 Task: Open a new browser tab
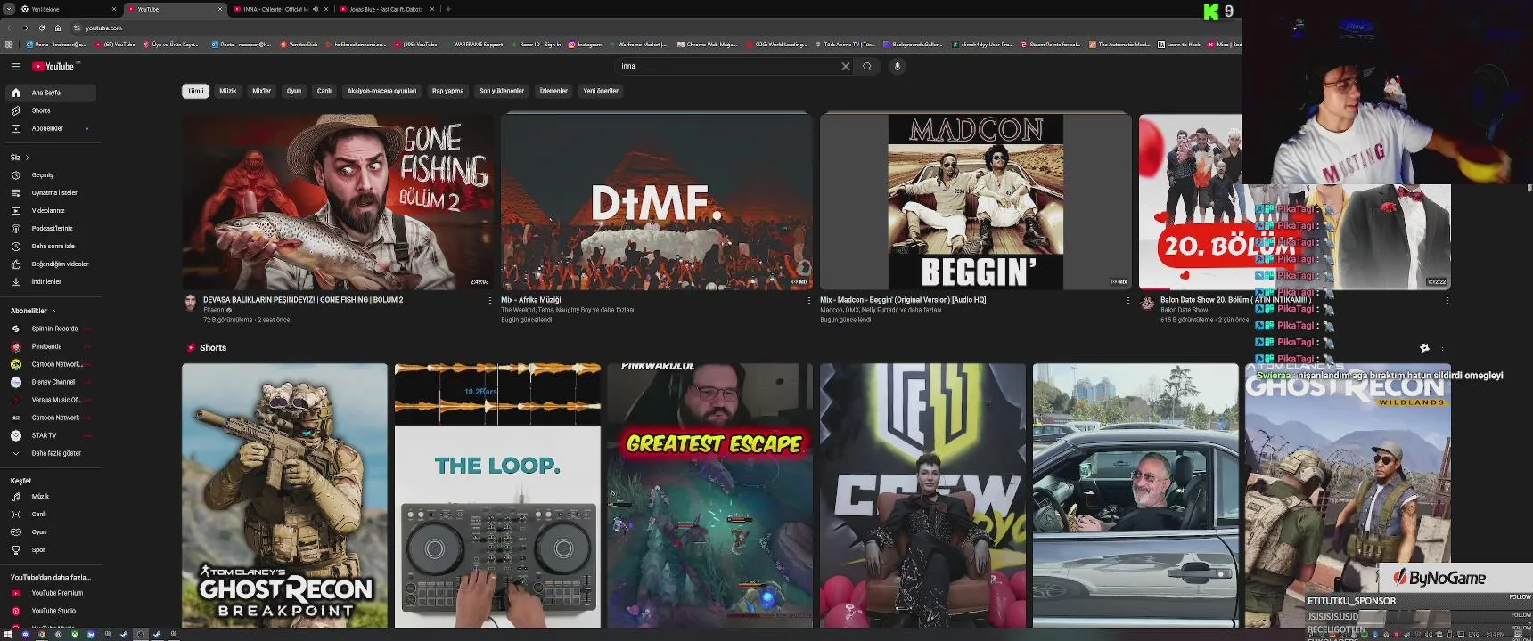(448, 9)
